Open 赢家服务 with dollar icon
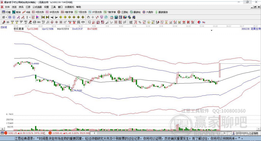Viewport: 261px width, 141px height. (161, 12)
